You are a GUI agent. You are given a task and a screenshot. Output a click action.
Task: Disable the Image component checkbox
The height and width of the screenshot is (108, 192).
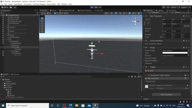pos(148,47)
